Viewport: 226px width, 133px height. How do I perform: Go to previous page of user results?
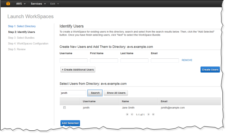pyautogui.click(x=132, y=114)
